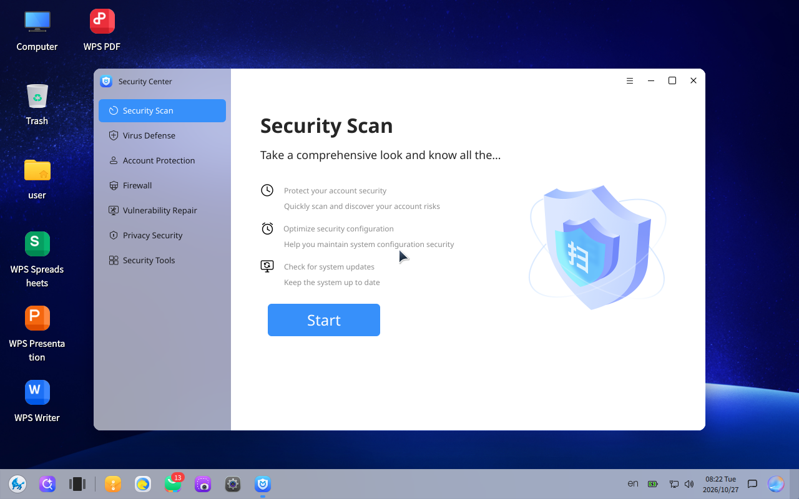Open the taskbar search icon
This screenshot has width=799, height=499.
[x=47, y=484]
